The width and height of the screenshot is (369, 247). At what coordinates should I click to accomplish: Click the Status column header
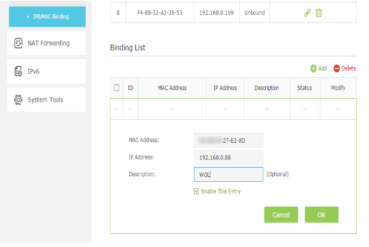304,88
